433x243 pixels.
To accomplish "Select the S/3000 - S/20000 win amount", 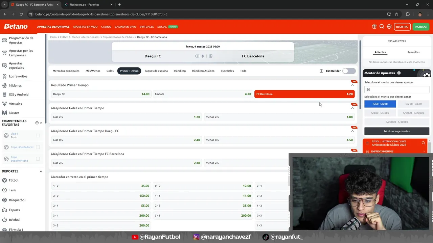I will [413, 113].
